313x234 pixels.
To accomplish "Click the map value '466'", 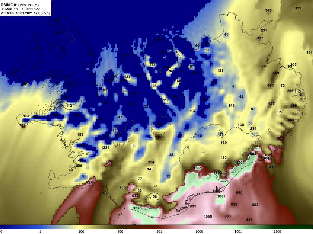I will 294,106.
